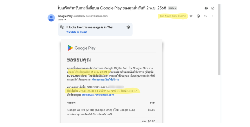
Task: Remove the Inbox label from email
Action: point(176,8)
